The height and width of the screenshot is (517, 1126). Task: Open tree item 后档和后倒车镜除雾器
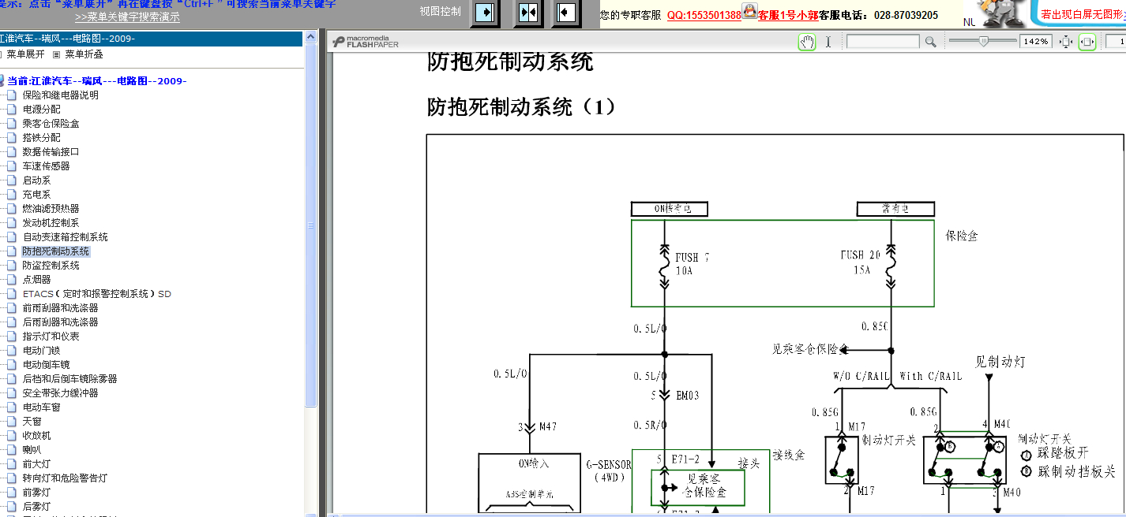[x=69, y=378]
